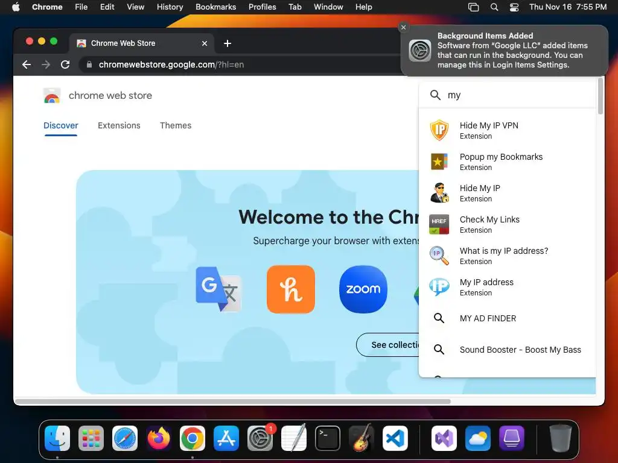Launch Visual Studio Code from the Dock
The width and height of the screenshot is (618, 463).
coord(395,438)
